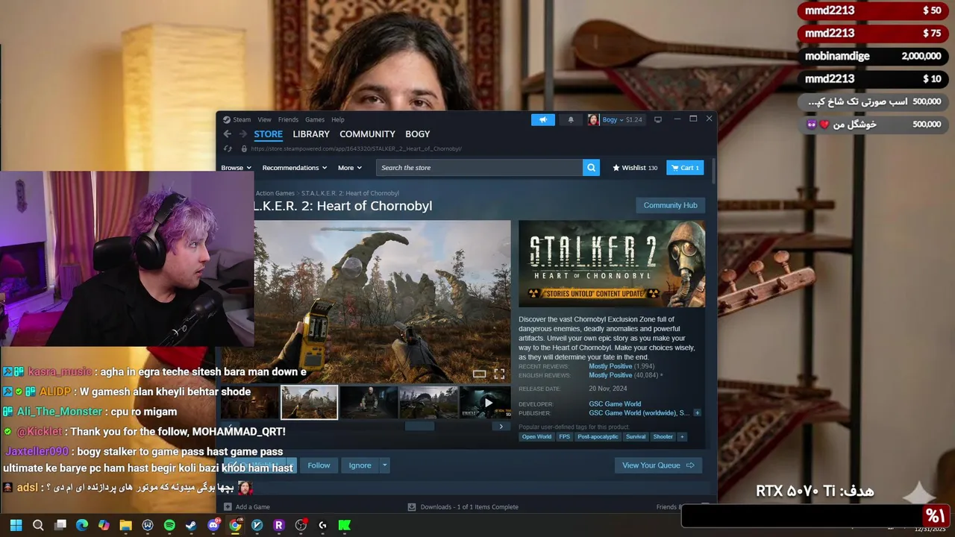Switch to the LIBRARY tab
This screenshot has height=537, width=955.
click(311, 134)
